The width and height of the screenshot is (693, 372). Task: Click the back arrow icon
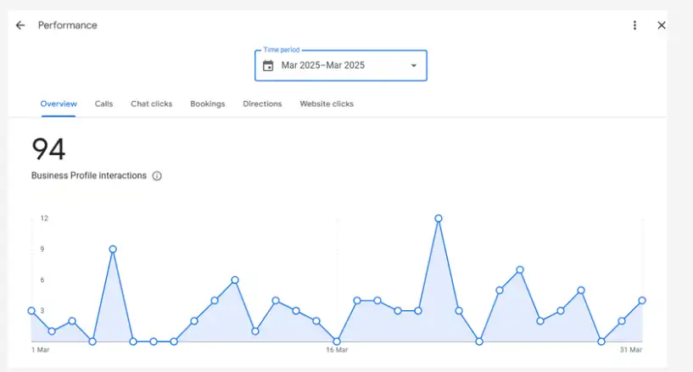pos(20,25)
